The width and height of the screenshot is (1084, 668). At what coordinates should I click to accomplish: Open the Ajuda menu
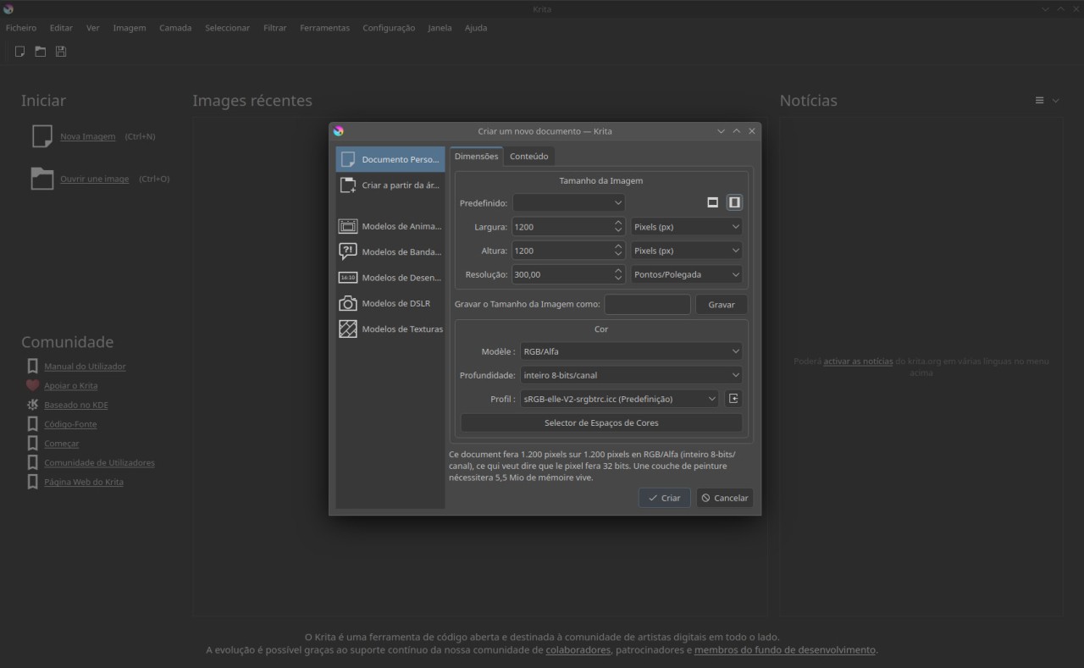coord(476,28)
